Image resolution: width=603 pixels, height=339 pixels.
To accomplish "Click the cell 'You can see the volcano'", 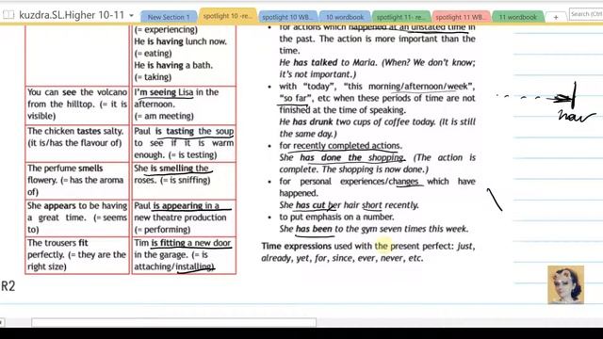I will pos(77,105).
